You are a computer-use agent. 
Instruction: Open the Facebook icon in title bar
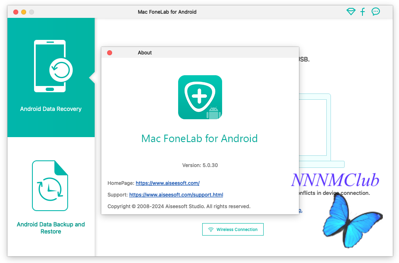pyautogui.click(x=362, y=12)
